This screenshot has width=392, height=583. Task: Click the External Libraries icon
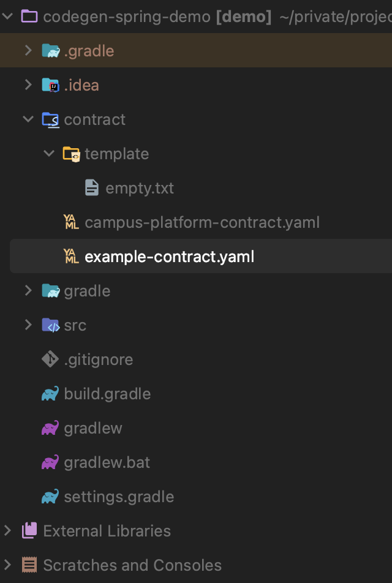[29, 531]
